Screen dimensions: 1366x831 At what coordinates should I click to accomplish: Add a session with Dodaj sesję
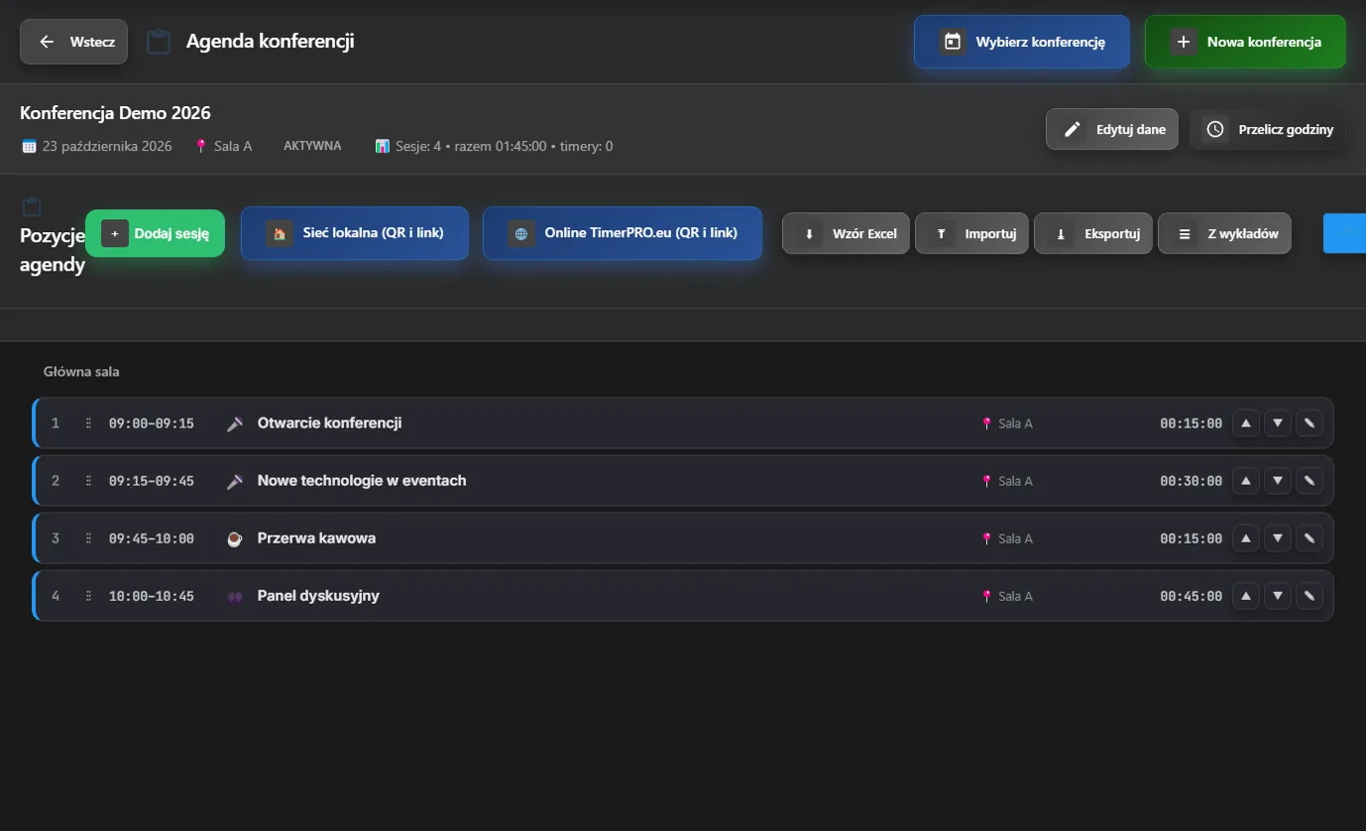click(155, 234)
